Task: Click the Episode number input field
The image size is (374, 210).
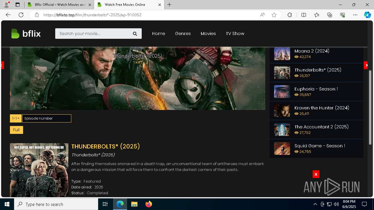Action: [x=47, y=118]
